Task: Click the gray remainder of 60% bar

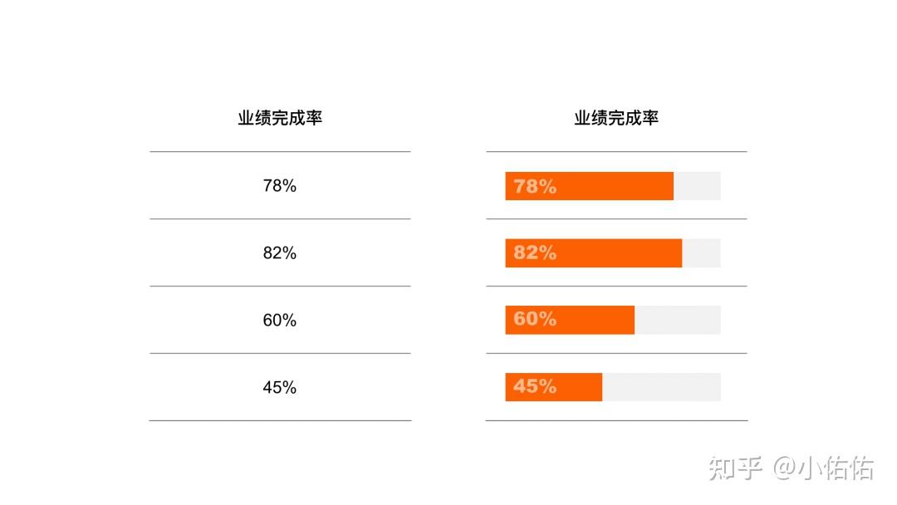Action: point(678,320)
